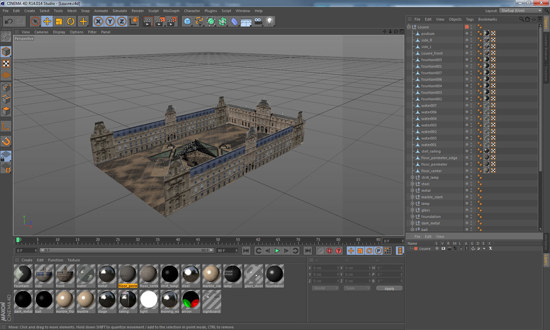550x330 pixels.
Task: Open the MoGraph menu
Action: click(171, 11)
